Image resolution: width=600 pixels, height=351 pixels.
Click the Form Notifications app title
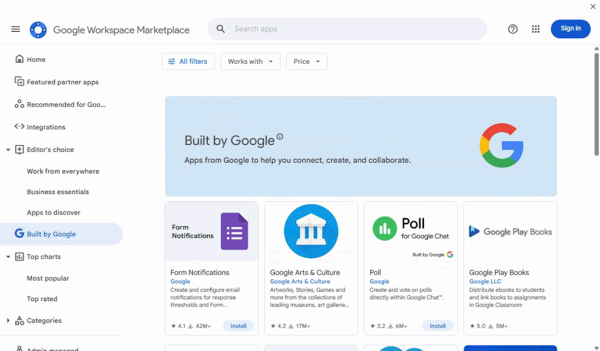(200, 272)
